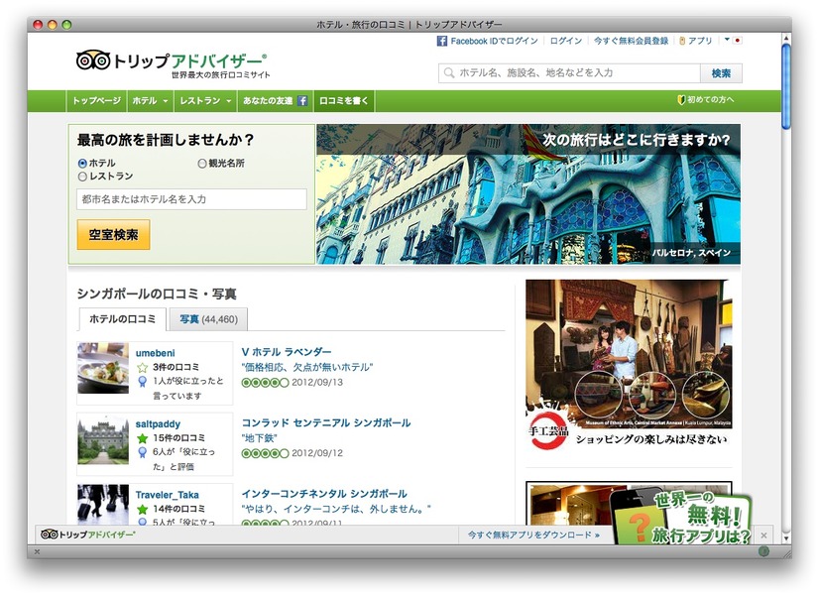Open Traveler_Taka's user profile link

pos(168,495)
